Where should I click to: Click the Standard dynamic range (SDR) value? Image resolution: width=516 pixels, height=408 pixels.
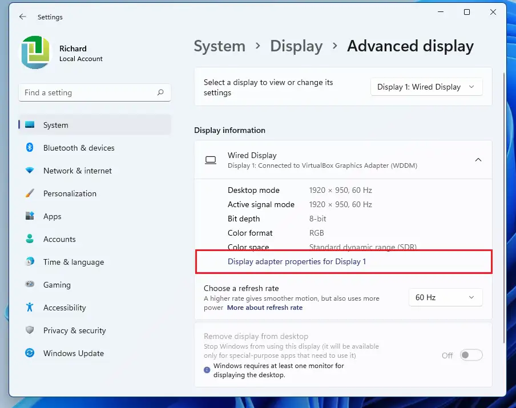click(x=362, y=247)
